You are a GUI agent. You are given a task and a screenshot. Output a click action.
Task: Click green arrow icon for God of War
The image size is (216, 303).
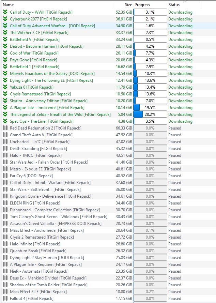(5, 53)
